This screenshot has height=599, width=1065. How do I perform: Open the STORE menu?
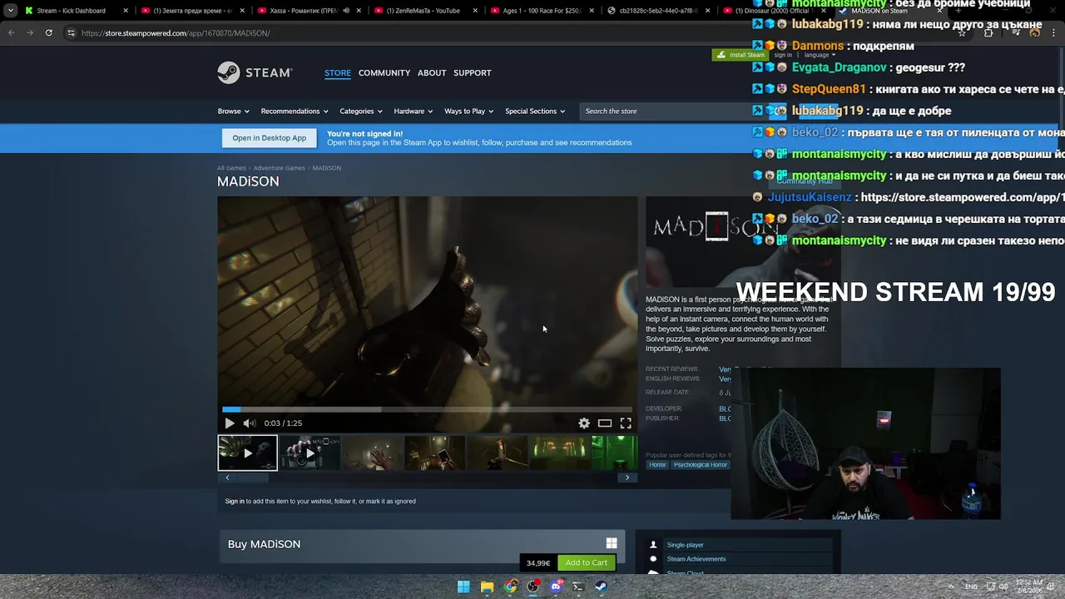[338, 72]
